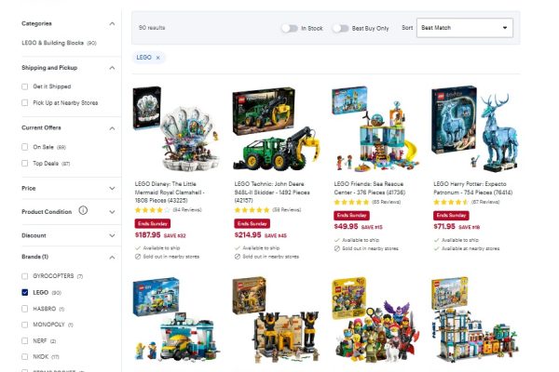This screenshot has width=559, height=372.
Task: Expand the Price filter section
Action: (x=69, y=188)
